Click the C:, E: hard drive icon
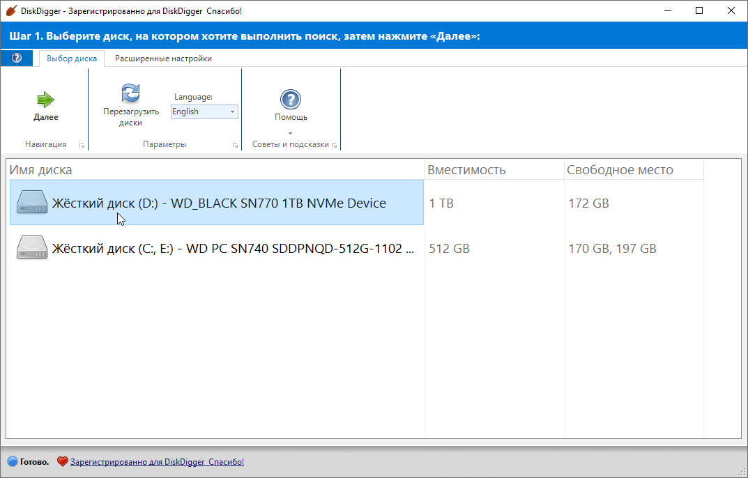This screenshot has width=748, height=478. [32, 248]
